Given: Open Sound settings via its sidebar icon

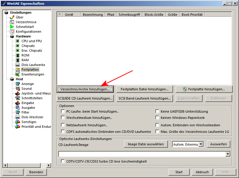Looking at the screenshot, I should tap(17, 88).
